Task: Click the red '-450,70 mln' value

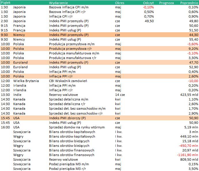Action: point(188,146)
